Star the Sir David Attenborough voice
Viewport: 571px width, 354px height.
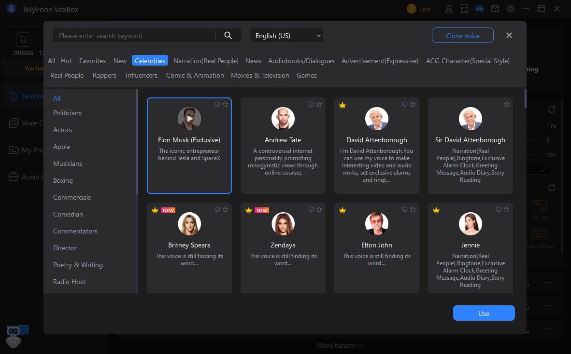tap(506, 104)
